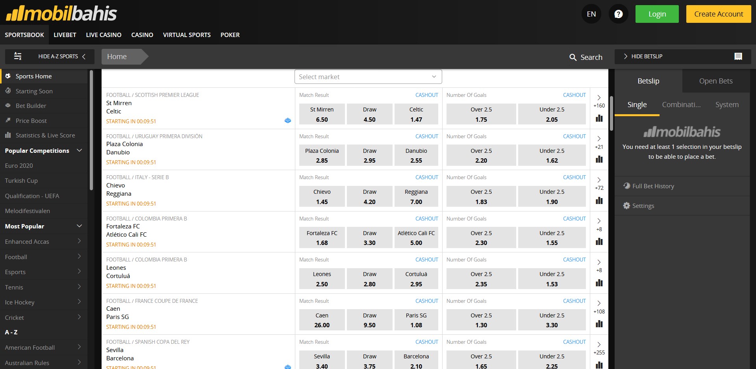This screenshot has height=369, width=756.
Task: Click the search magnifier icon
Action: [573, 57]
